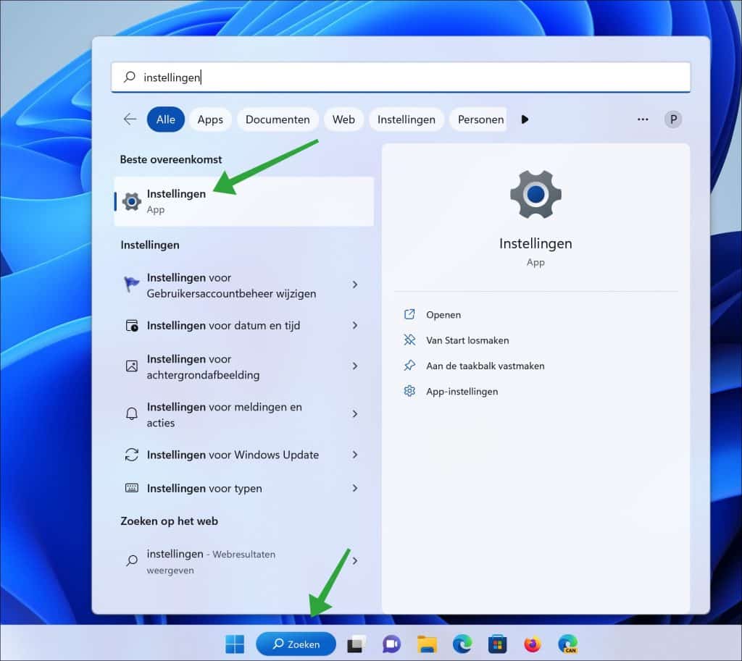Click the large Instellingen gear icon in the preview
742x661 pixels.
pos(535,194)
